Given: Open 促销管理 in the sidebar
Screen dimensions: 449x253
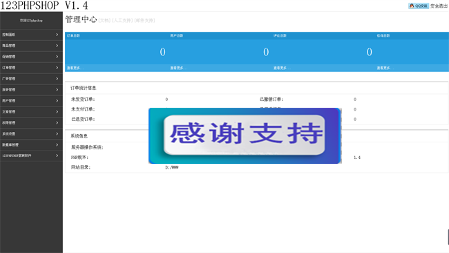Looking at the screenshot, I should [31, 57].
